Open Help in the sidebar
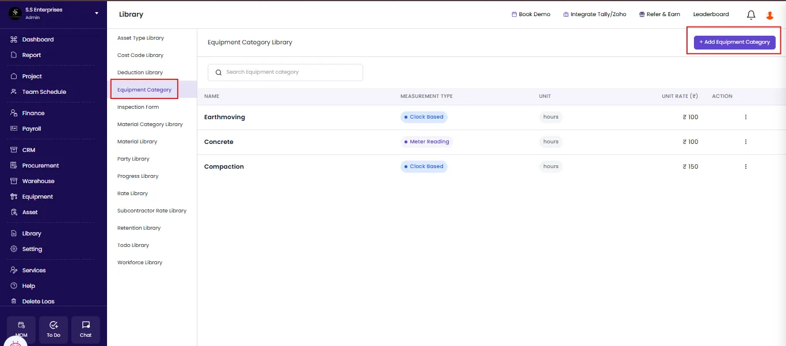Screen dimensions: 786x346 click(29, 286)
